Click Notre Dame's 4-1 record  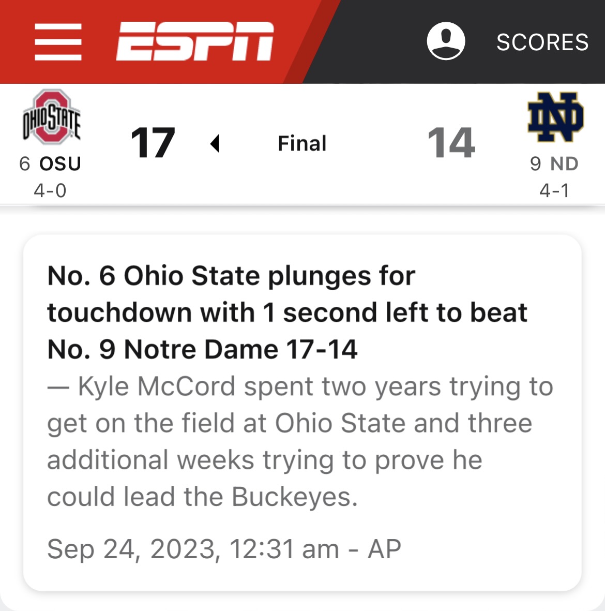pyautogui.click(x=554, y=191)
